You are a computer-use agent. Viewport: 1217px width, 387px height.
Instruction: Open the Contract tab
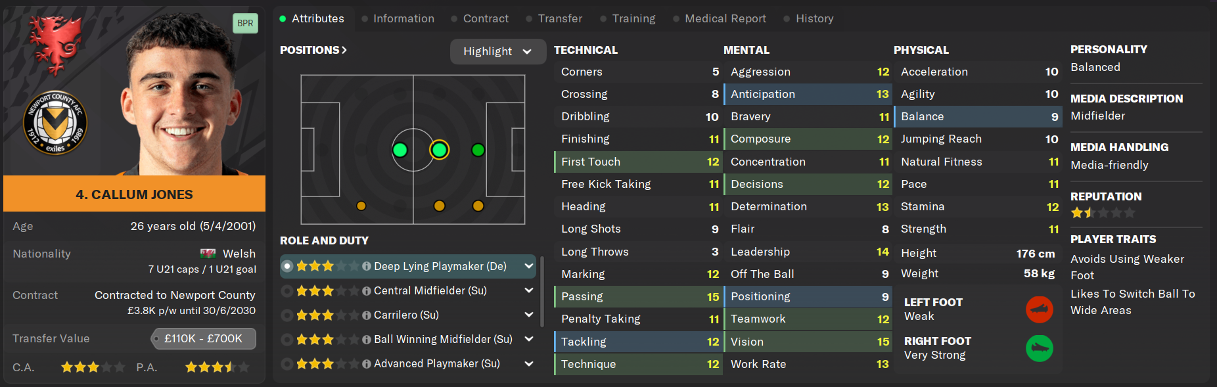(x=486, y=18)
